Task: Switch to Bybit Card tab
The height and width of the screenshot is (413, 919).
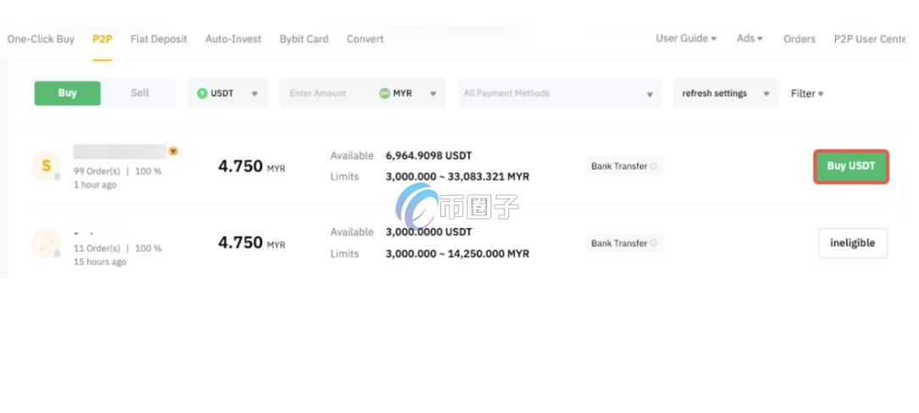Action: tap(304, 39)
